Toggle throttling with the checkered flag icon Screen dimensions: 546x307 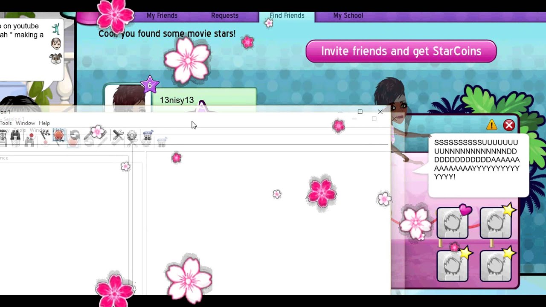coord(45,136)
